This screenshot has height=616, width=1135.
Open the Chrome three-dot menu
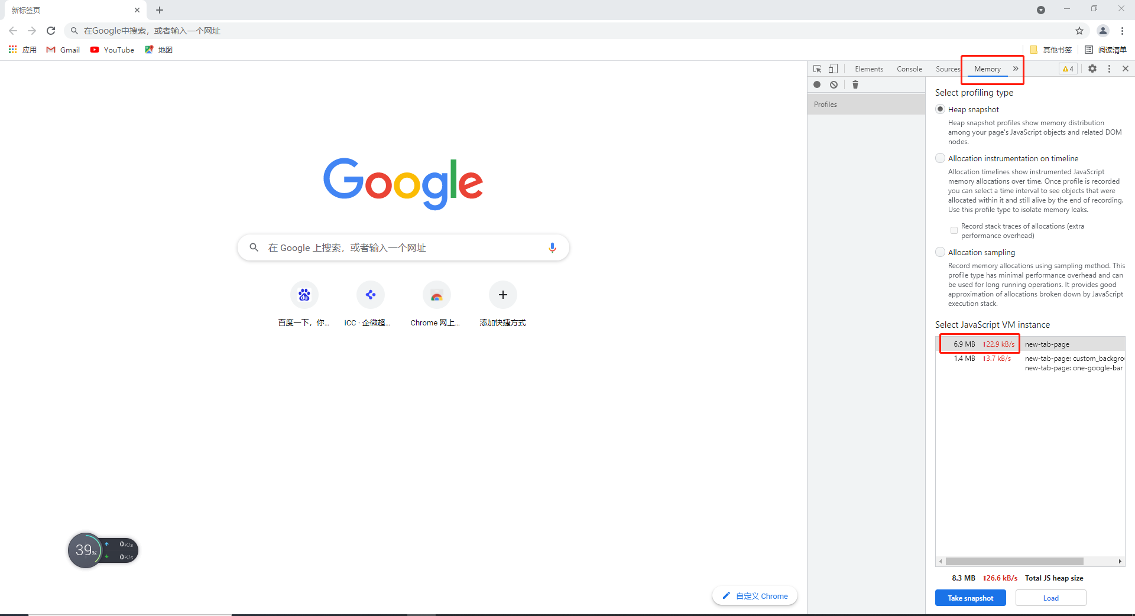tap(1122, 31)
